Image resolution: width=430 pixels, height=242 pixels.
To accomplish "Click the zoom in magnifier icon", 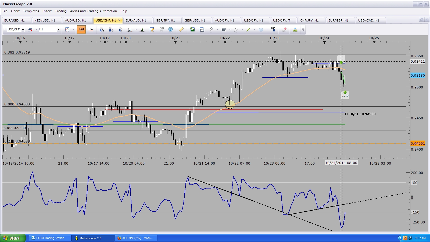I will click(x=102, y=30).
